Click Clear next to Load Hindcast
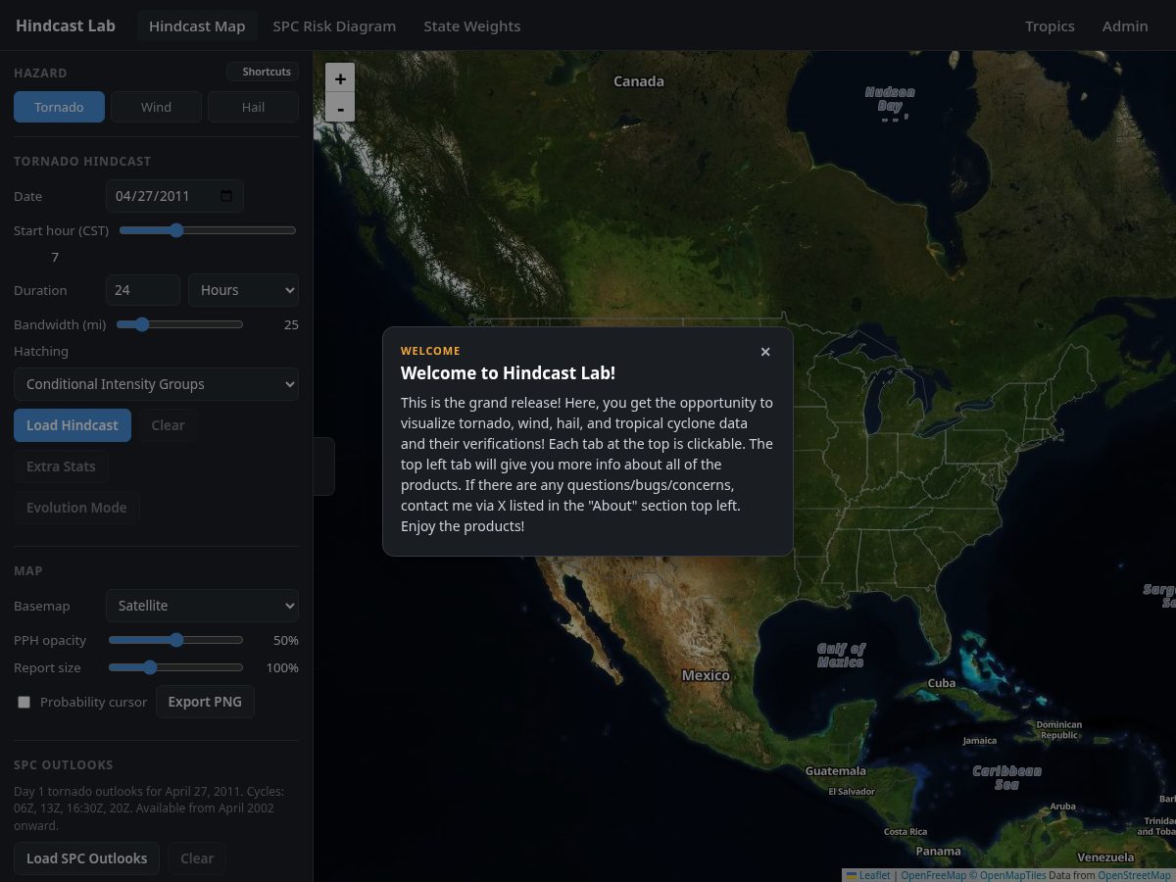Image resolution: width=1176 pixels, height=882 pixels. [168, 425]
